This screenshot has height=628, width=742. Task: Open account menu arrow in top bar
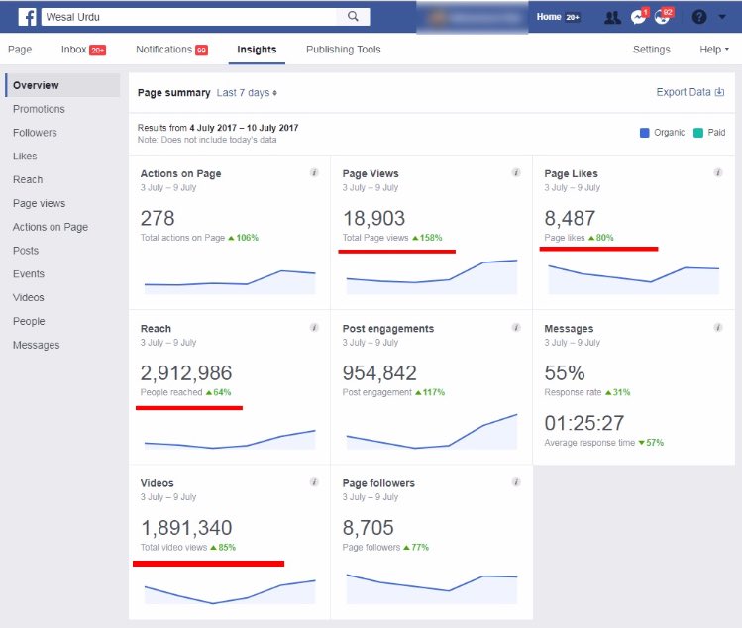point(722,17)
